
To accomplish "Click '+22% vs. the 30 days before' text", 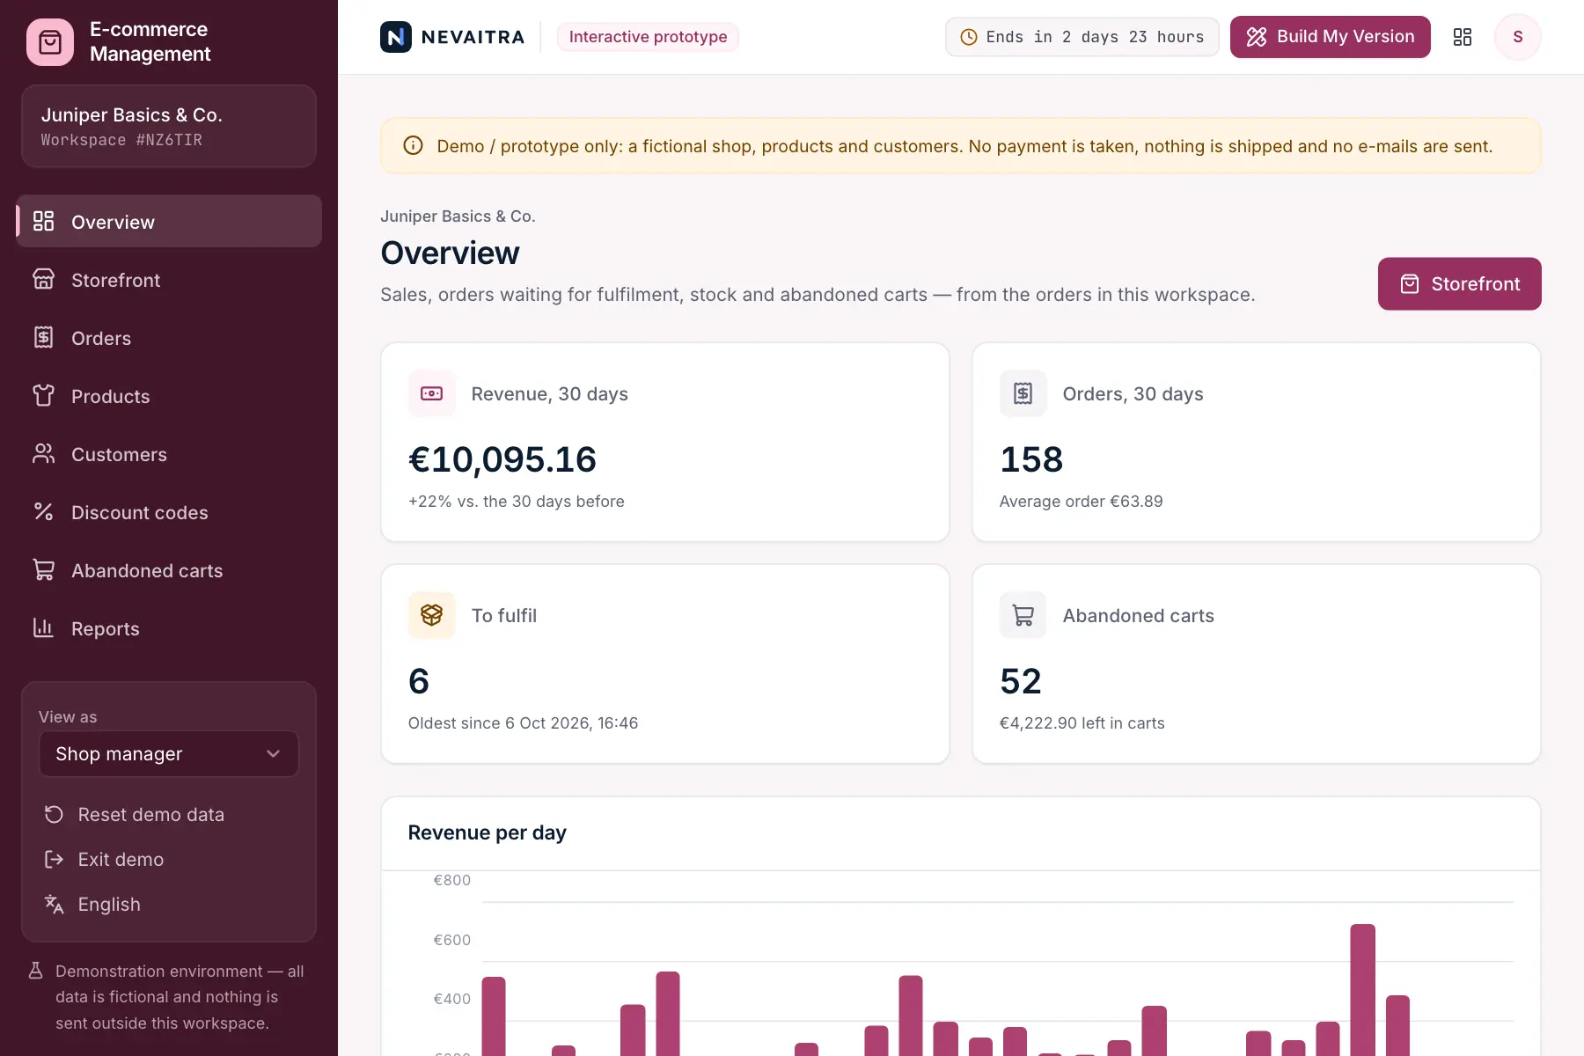I will click(x=517, y=502).
